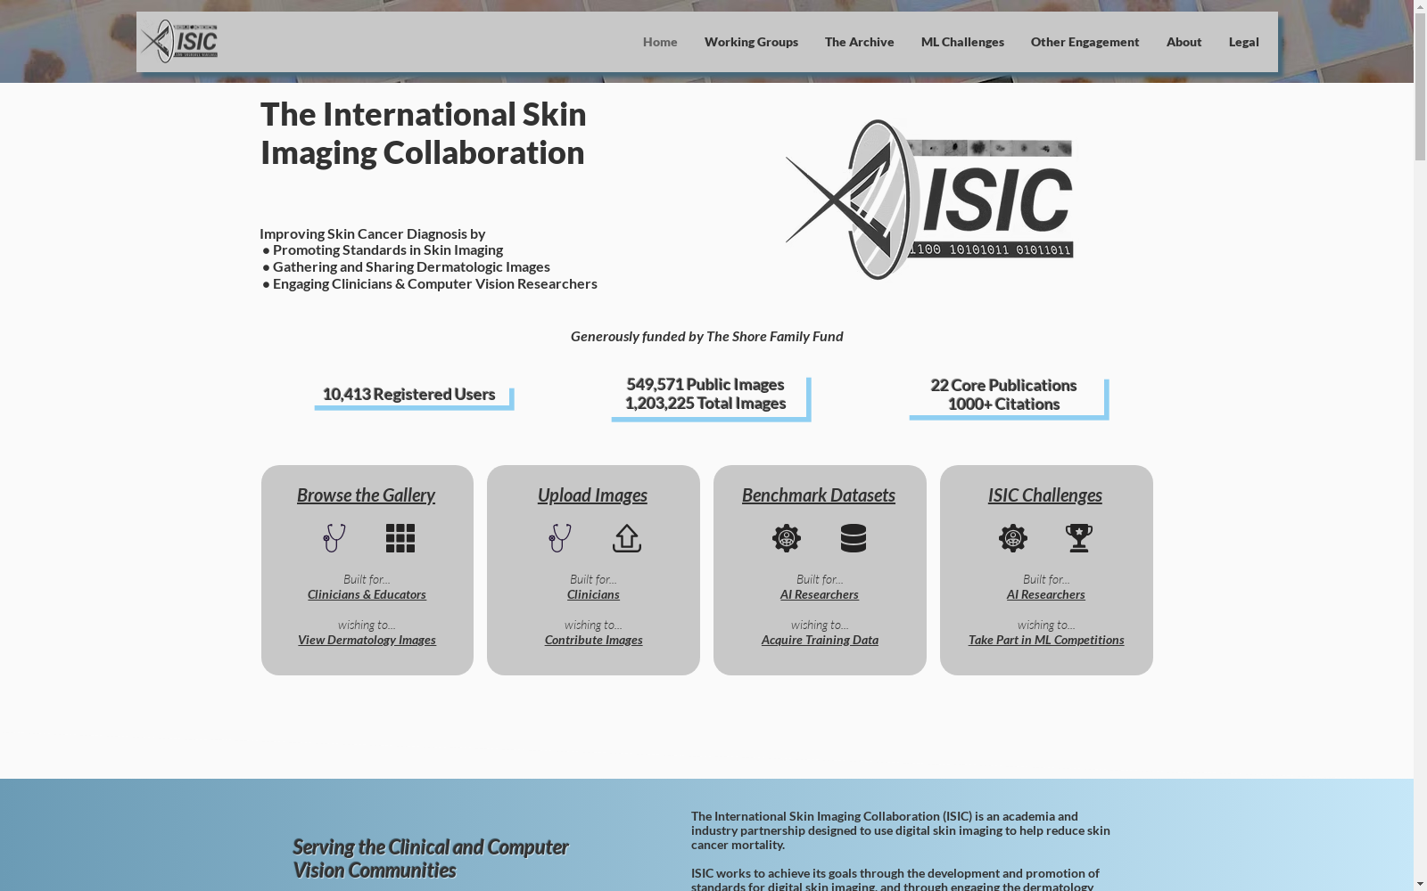Click The International Skin Imaging Collaboration heading
Image resolution: width=1427 pixels, height=891 pixels.
coord(424,133)
